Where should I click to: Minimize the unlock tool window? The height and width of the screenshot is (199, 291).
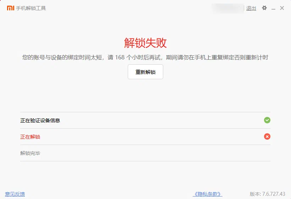click(273, 8)
